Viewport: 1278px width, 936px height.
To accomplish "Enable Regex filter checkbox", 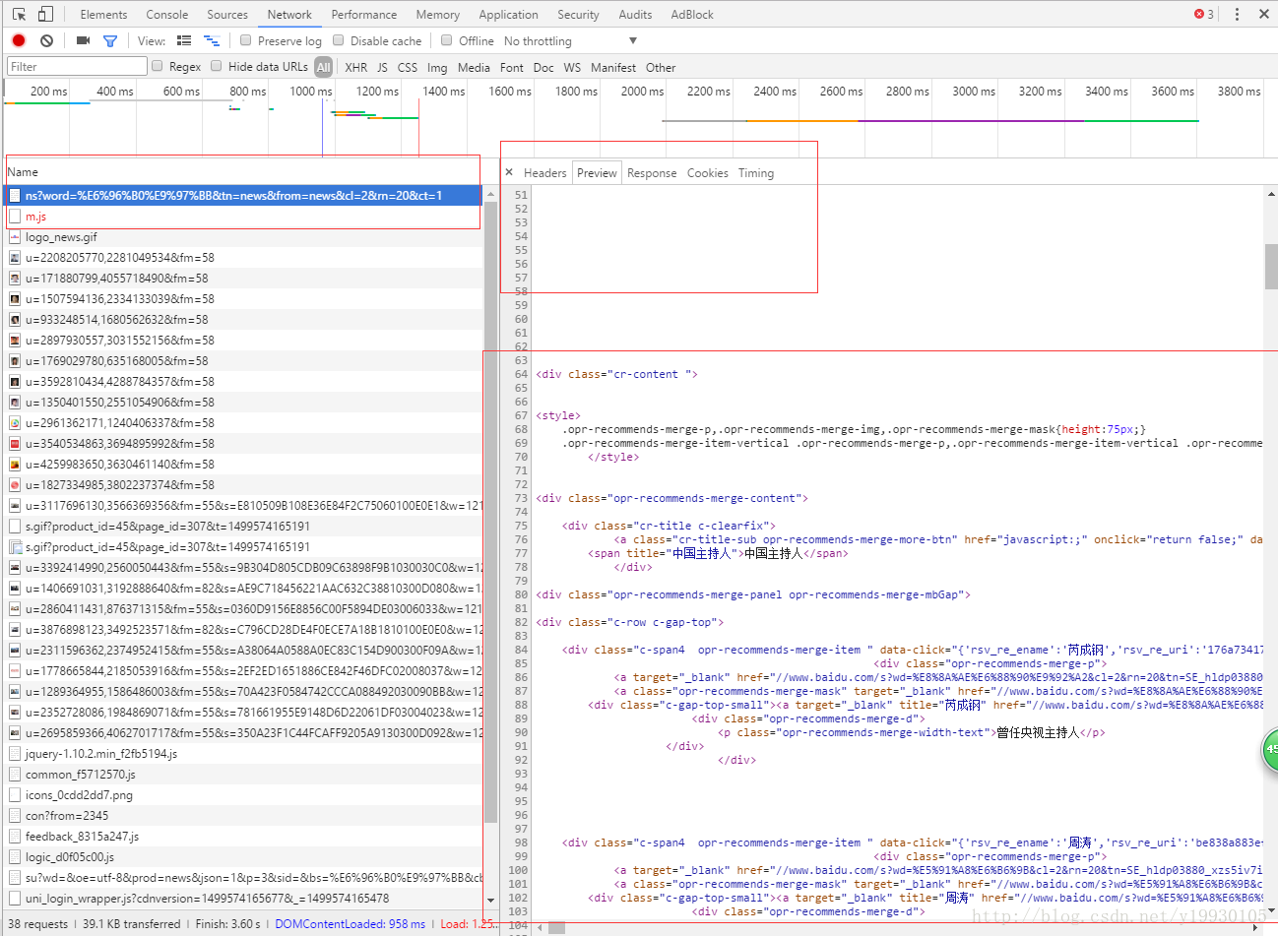I will click(x=158, y=66).
